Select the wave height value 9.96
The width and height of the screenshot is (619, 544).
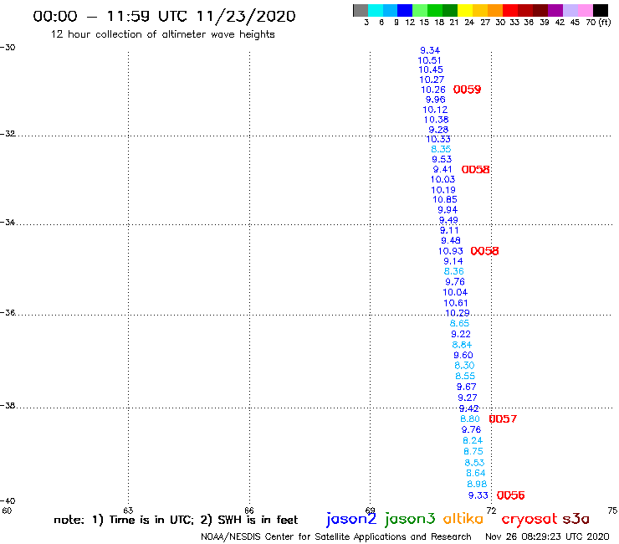(436, 100)
